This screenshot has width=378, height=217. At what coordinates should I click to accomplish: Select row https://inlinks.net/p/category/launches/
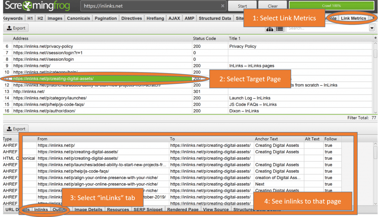(188, 98)
